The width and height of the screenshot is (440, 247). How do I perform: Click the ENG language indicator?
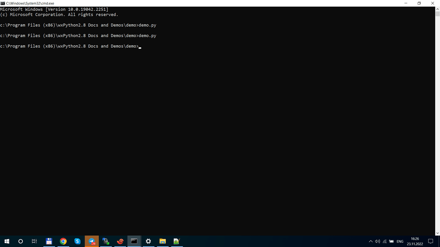tap(400, 241)
